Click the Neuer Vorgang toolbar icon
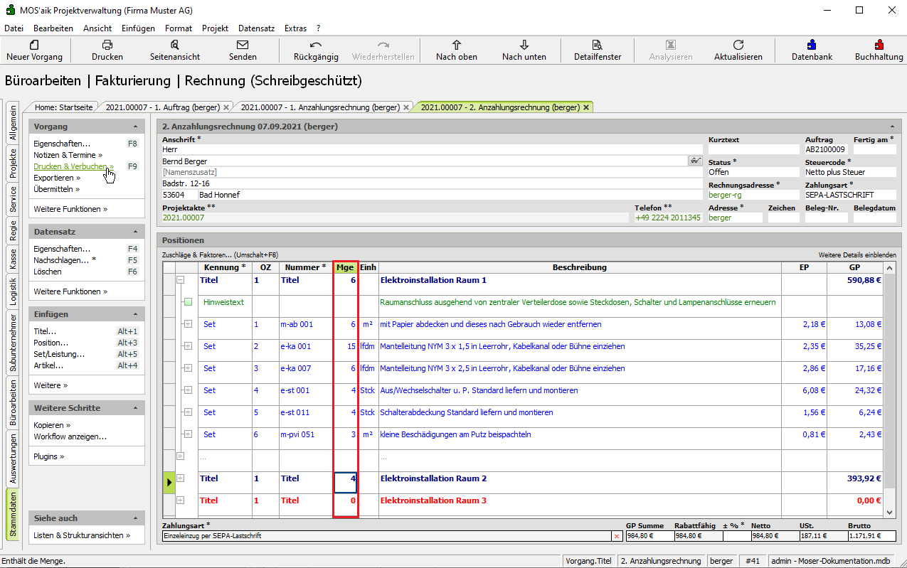This screenshot has height=568, width=907. point(34,45)
